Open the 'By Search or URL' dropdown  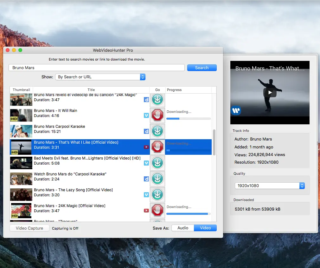coord(100,77)
